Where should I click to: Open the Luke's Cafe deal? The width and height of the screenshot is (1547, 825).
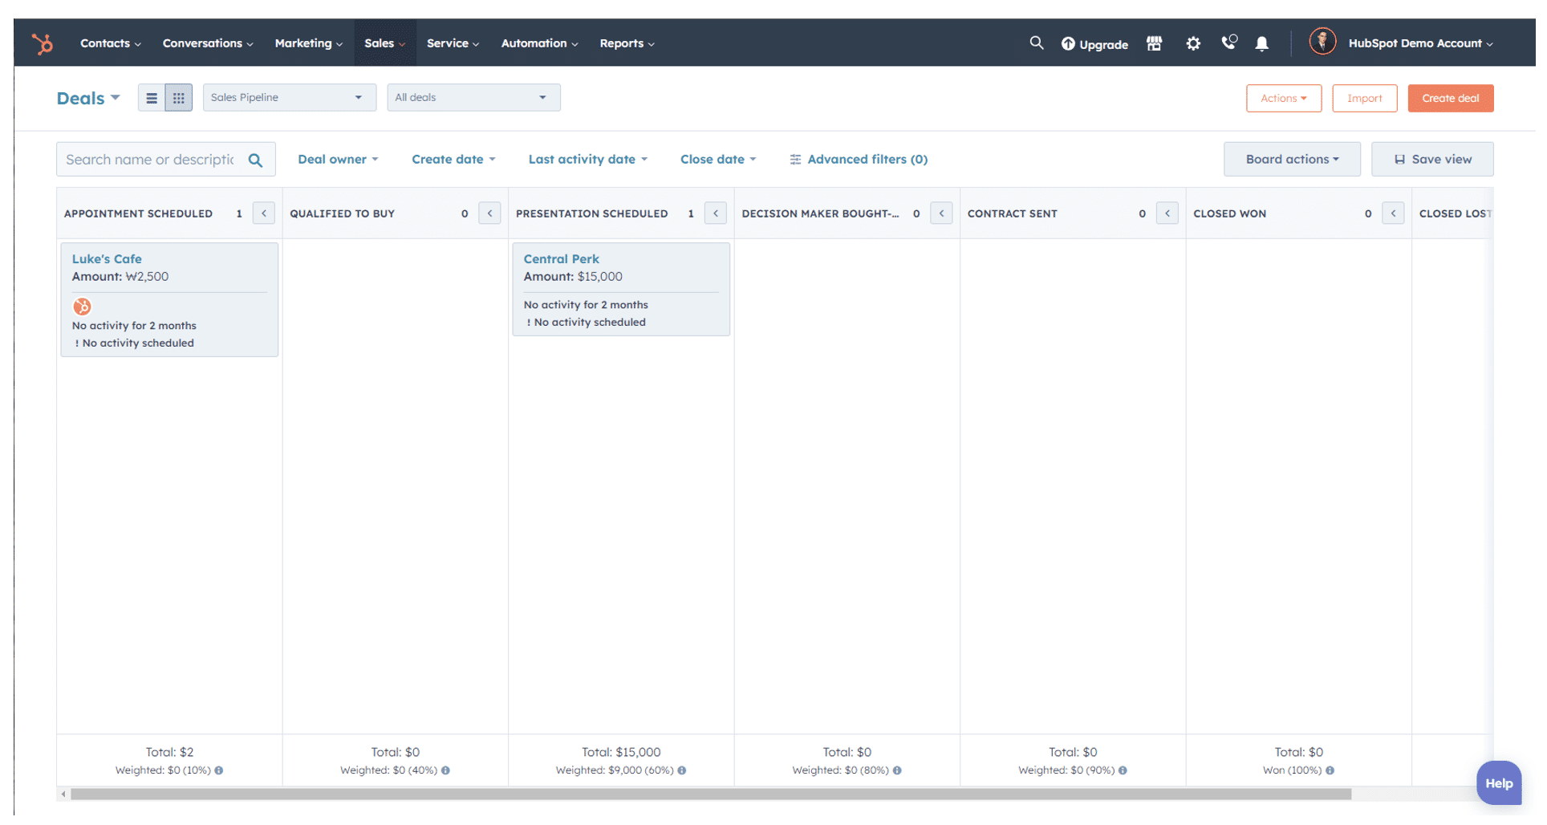[107, 259]
